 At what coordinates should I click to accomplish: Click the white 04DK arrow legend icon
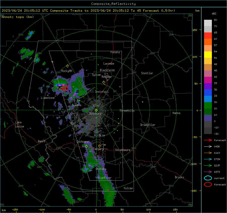(208, 147)
